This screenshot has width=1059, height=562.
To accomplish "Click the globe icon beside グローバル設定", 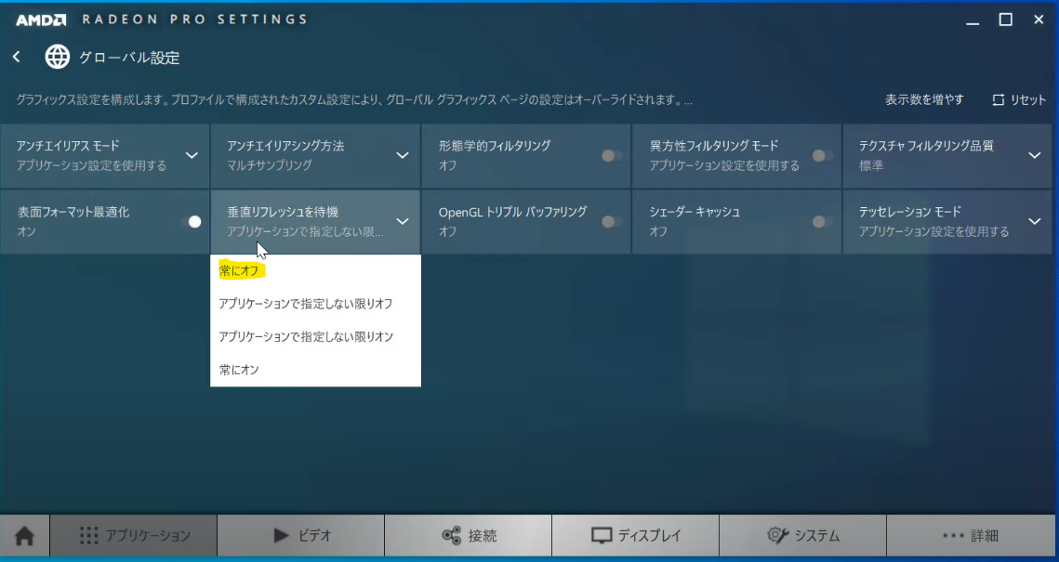I will click(58, 58).
